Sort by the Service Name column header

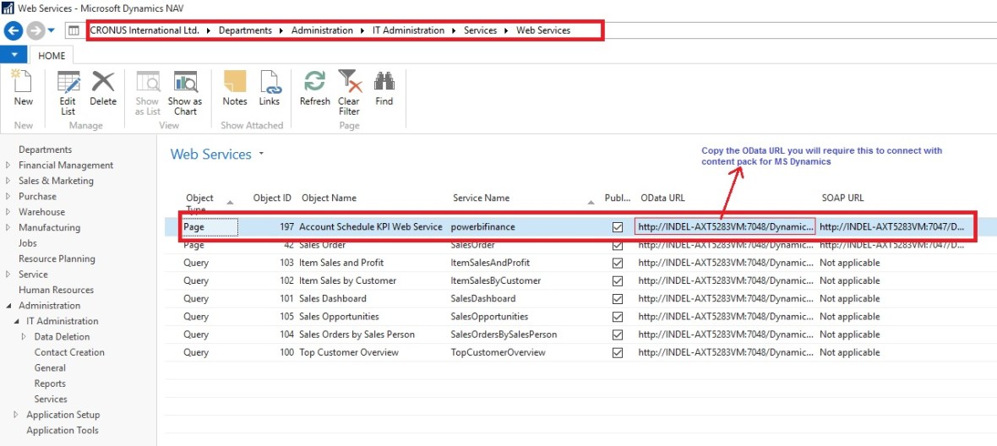coord(481,198)
